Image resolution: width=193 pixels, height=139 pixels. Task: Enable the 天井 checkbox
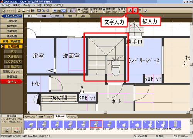coord(91,12)
